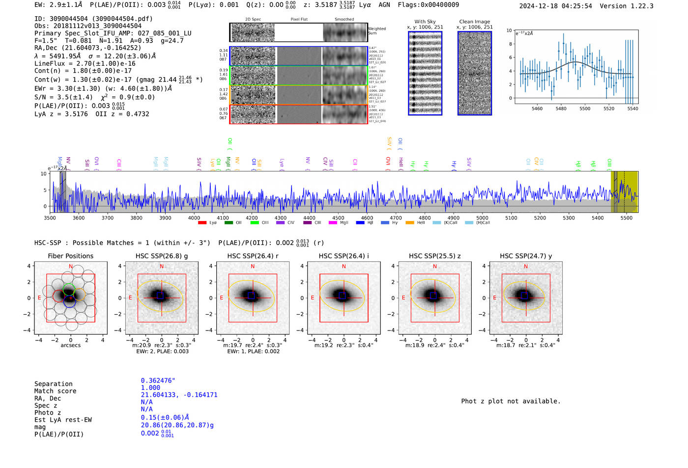688x468 pixels.
Task: Click the EW: 2.9±1.1Å header value
Action: pos(58,5)
